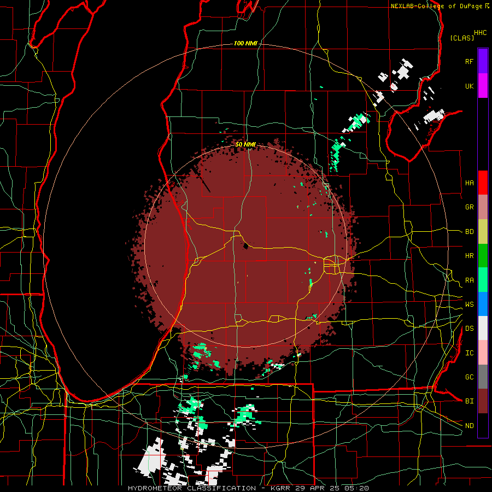Viewport: 492px width, 492px height.
Task: Click the 'RA' legend label
Action: (x=469, y=280)
